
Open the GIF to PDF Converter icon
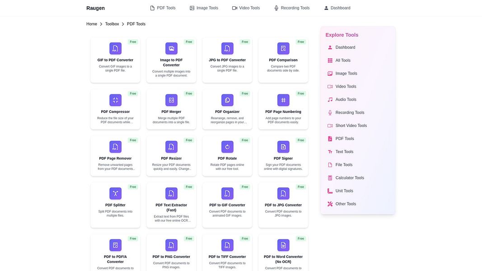[115, 48]
